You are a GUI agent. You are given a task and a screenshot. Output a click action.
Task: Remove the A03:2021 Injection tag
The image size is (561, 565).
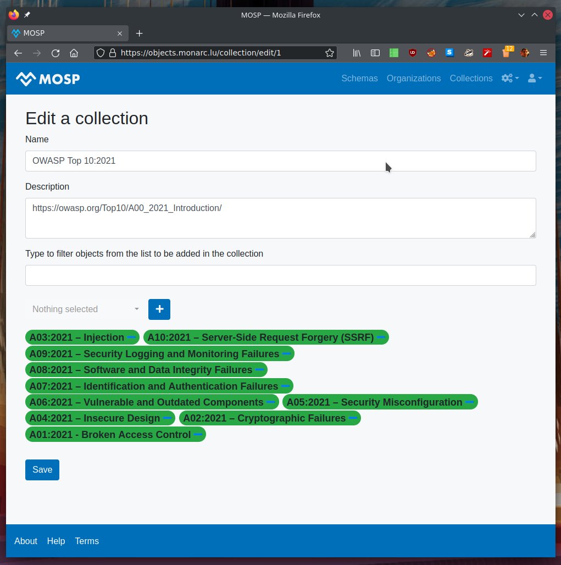131,337
